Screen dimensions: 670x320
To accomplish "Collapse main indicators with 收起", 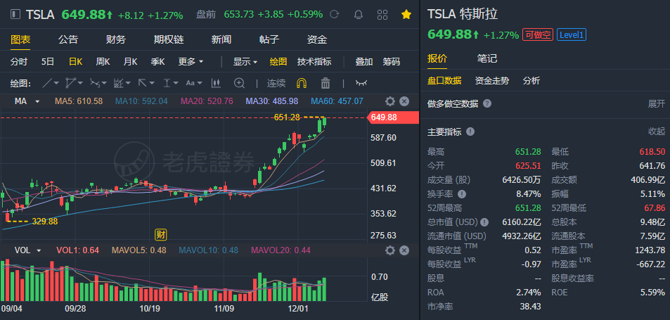I will coord(656,132).
